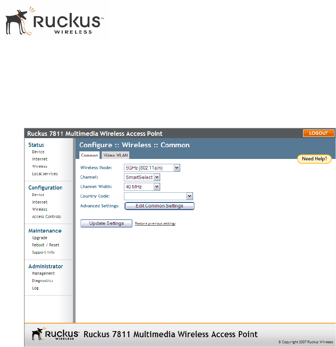
Task: Click the orange LOGOUT button
Action: [319, 133]
